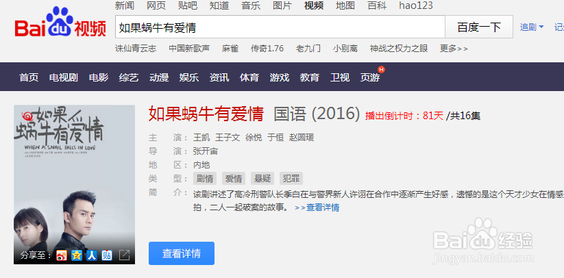Open 资讯 navigation tab

click(219, 77)
